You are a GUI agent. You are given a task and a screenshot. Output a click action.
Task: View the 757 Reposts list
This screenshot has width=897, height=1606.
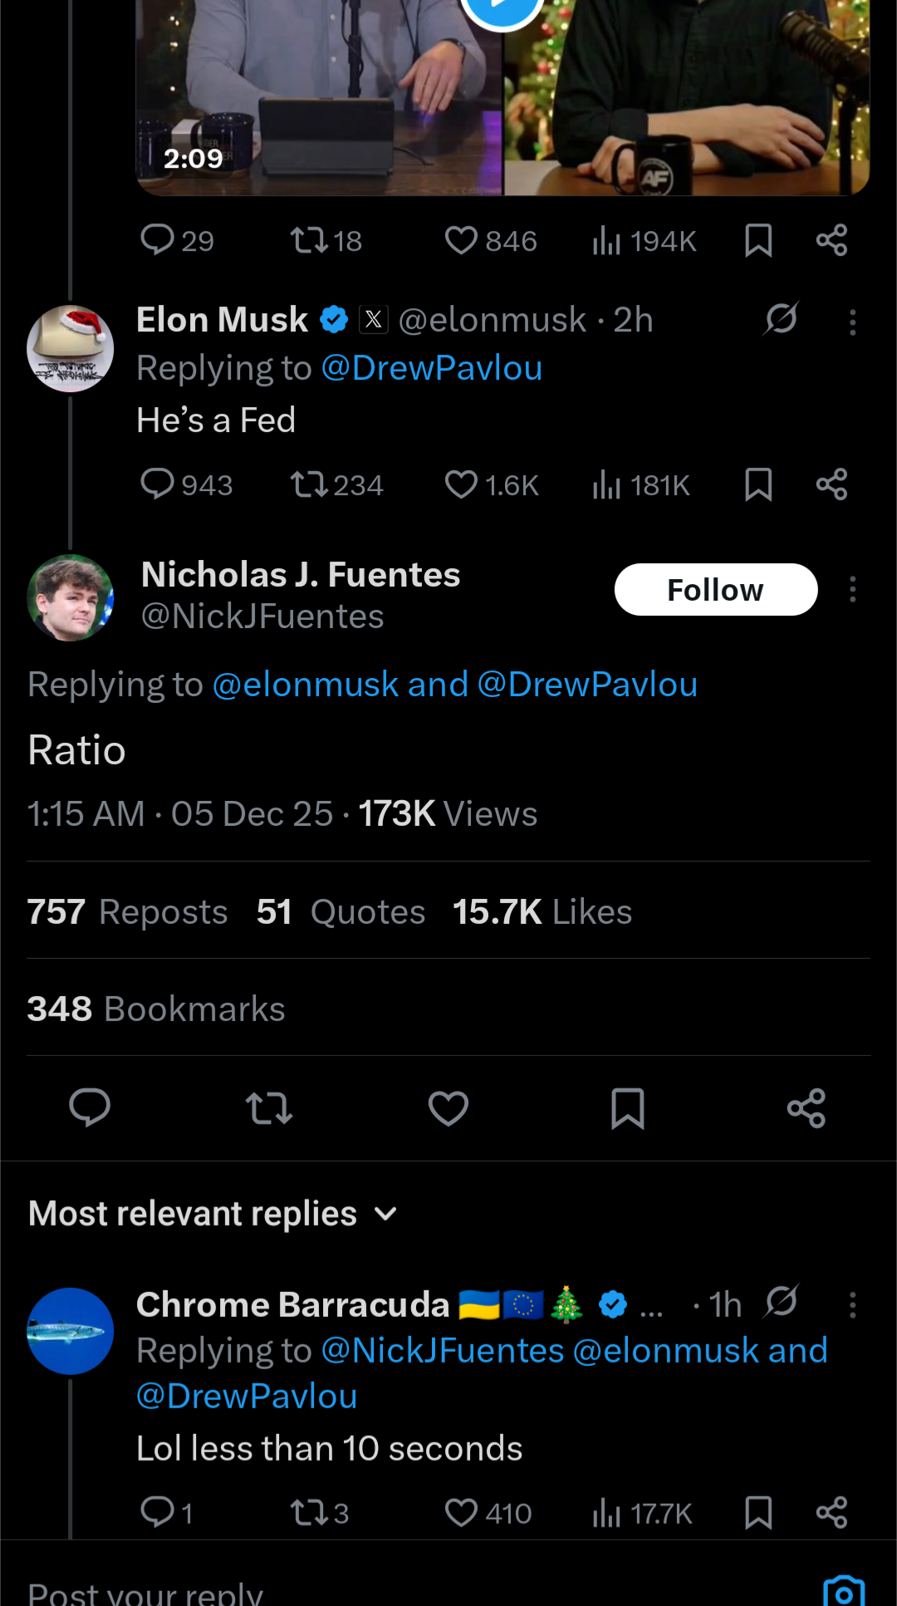pos(127,911)
